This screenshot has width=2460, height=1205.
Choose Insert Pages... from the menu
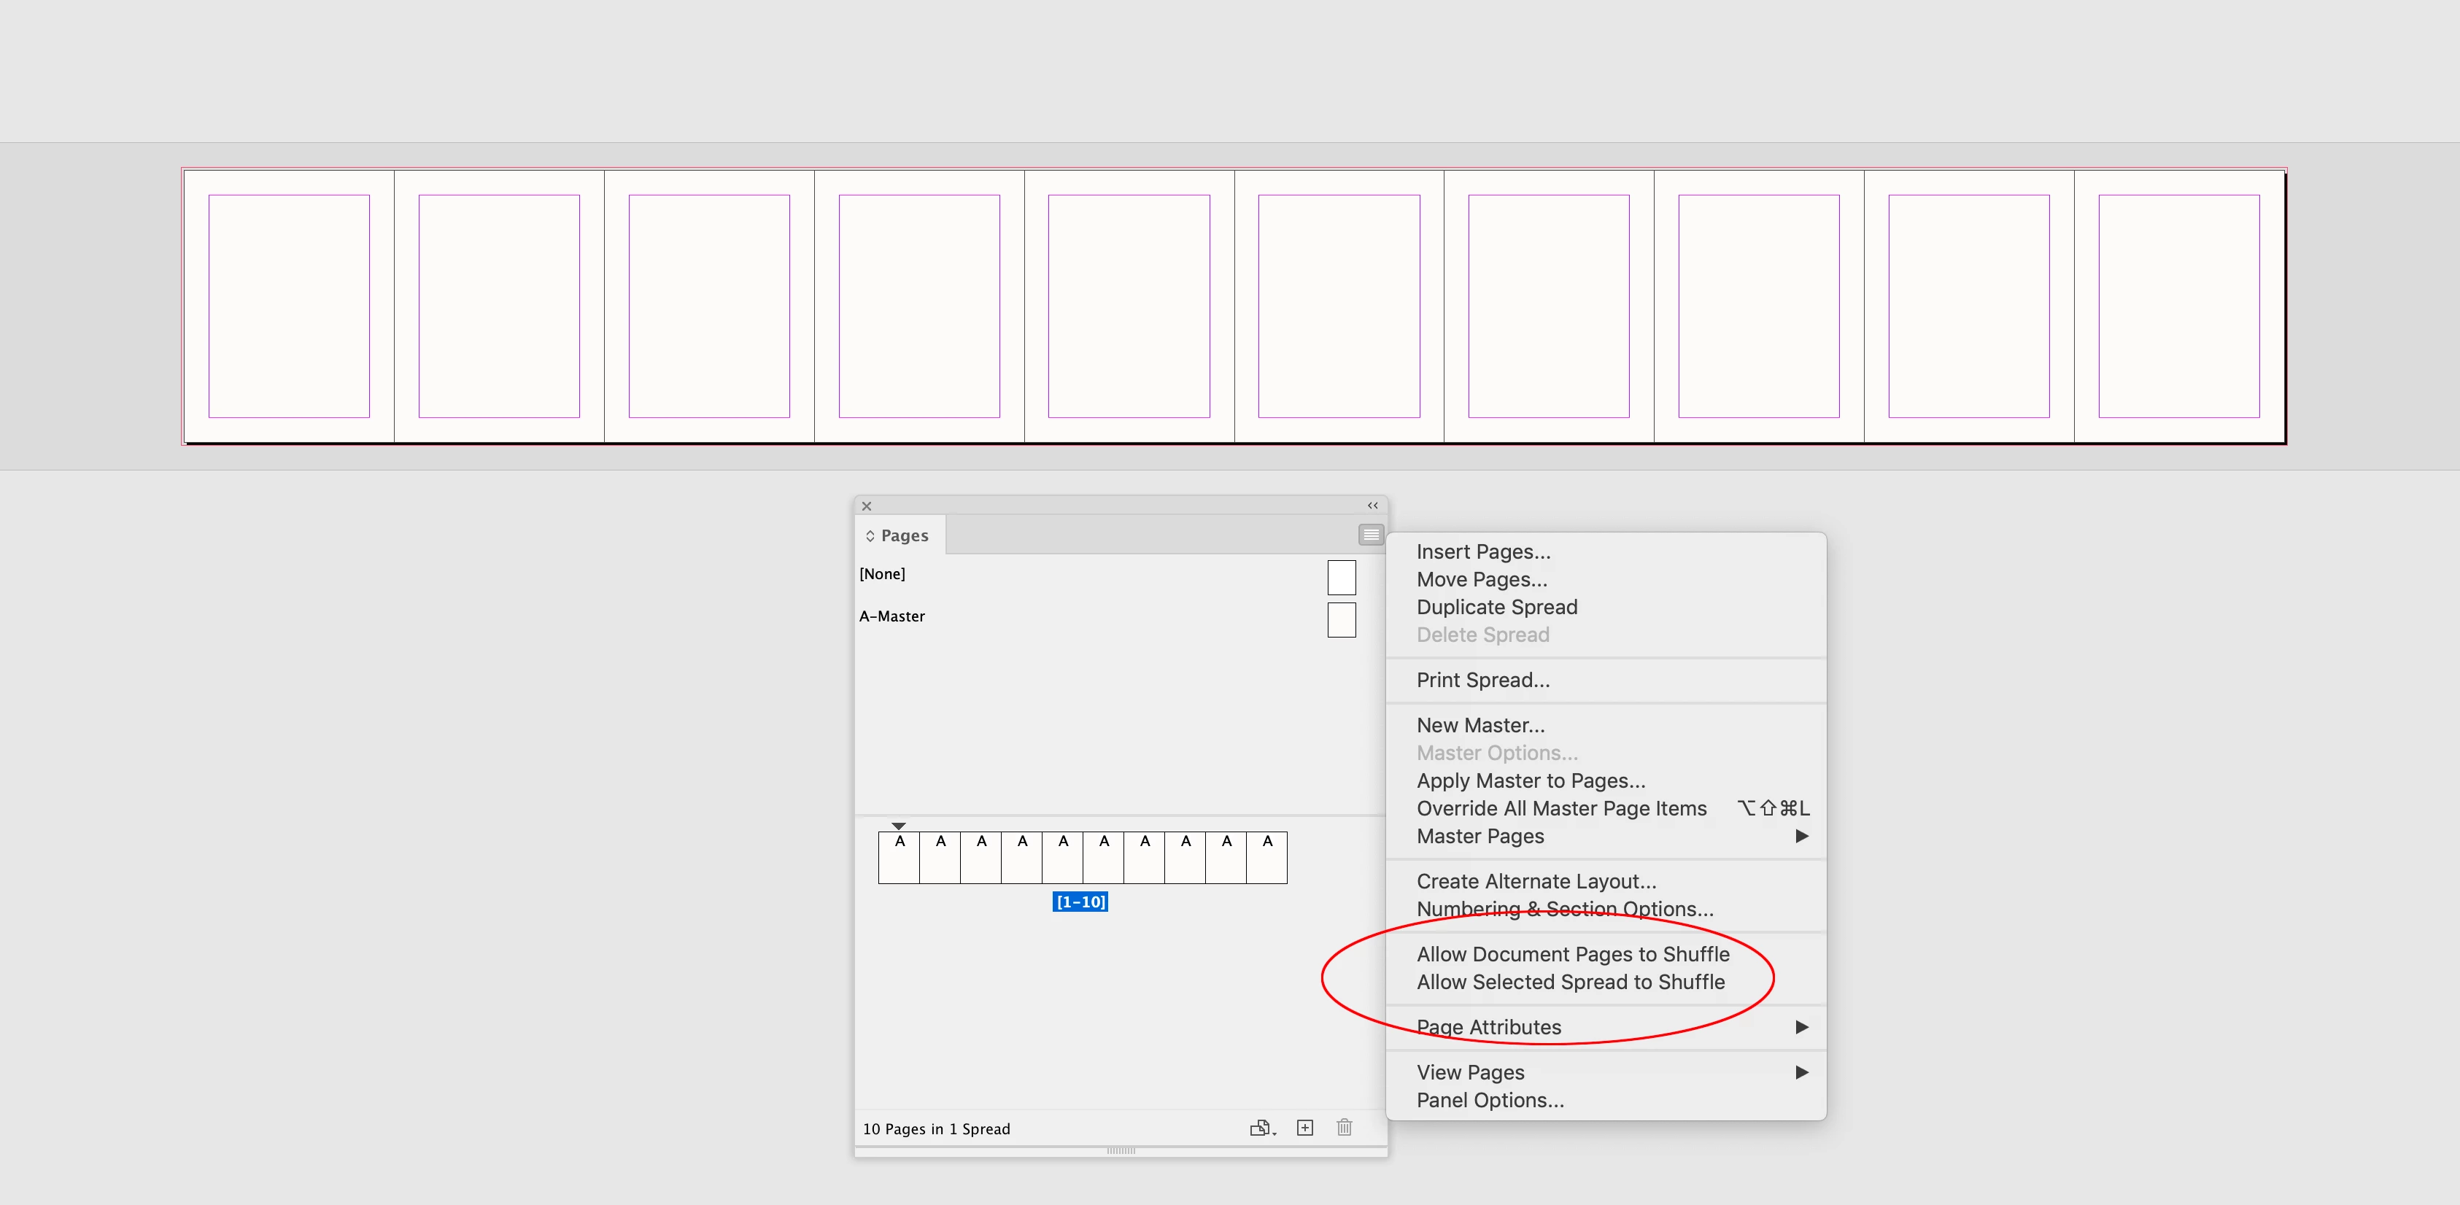(1482, 552)
